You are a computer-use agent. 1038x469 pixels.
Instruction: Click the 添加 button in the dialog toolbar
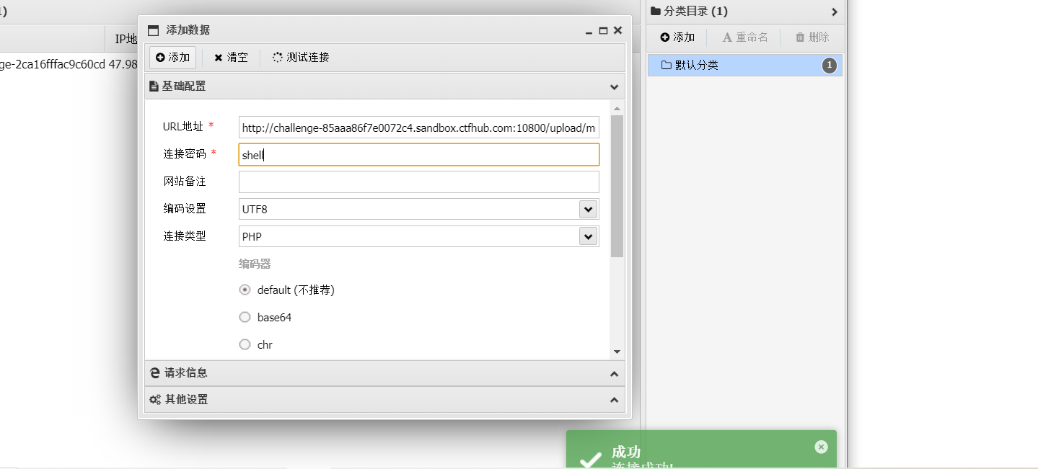point(172,58)
